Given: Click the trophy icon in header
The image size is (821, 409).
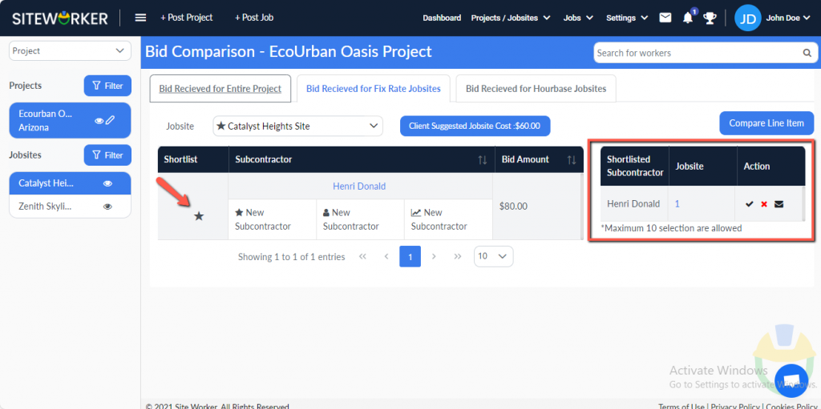Looking at the screenshot, I should [x=710, y=18].
